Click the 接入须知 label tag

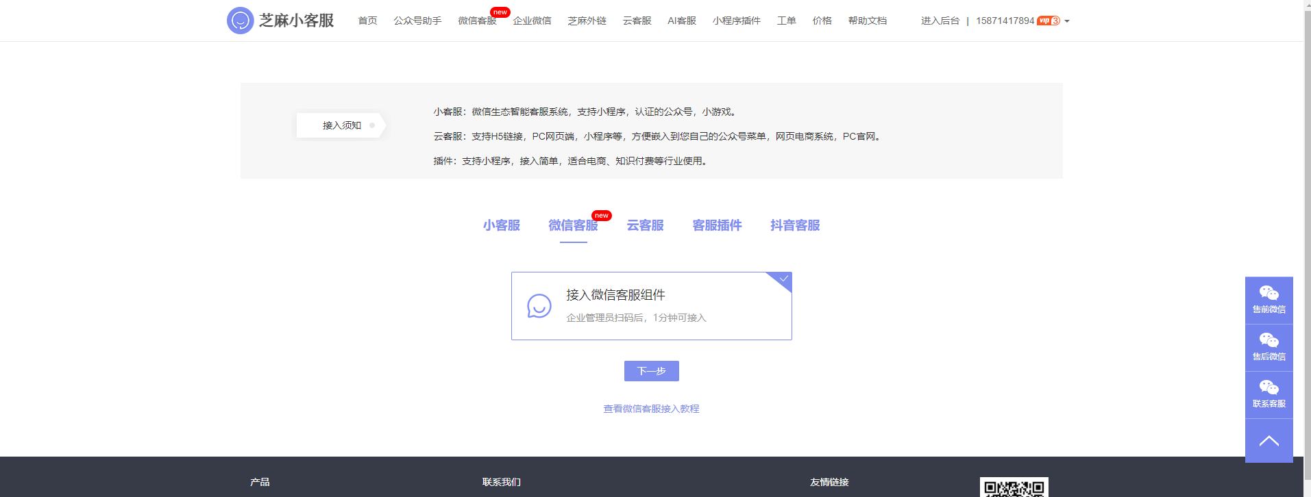pyautogui.click(x=341, y=125)
